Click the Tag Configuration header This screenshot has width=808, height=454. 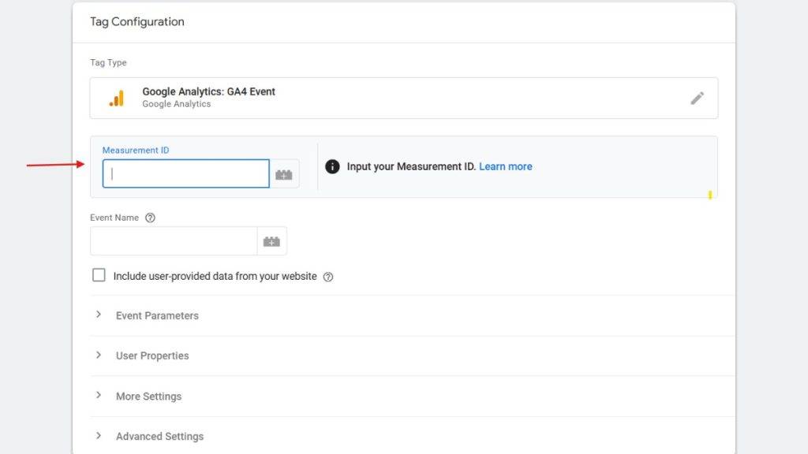137,21
